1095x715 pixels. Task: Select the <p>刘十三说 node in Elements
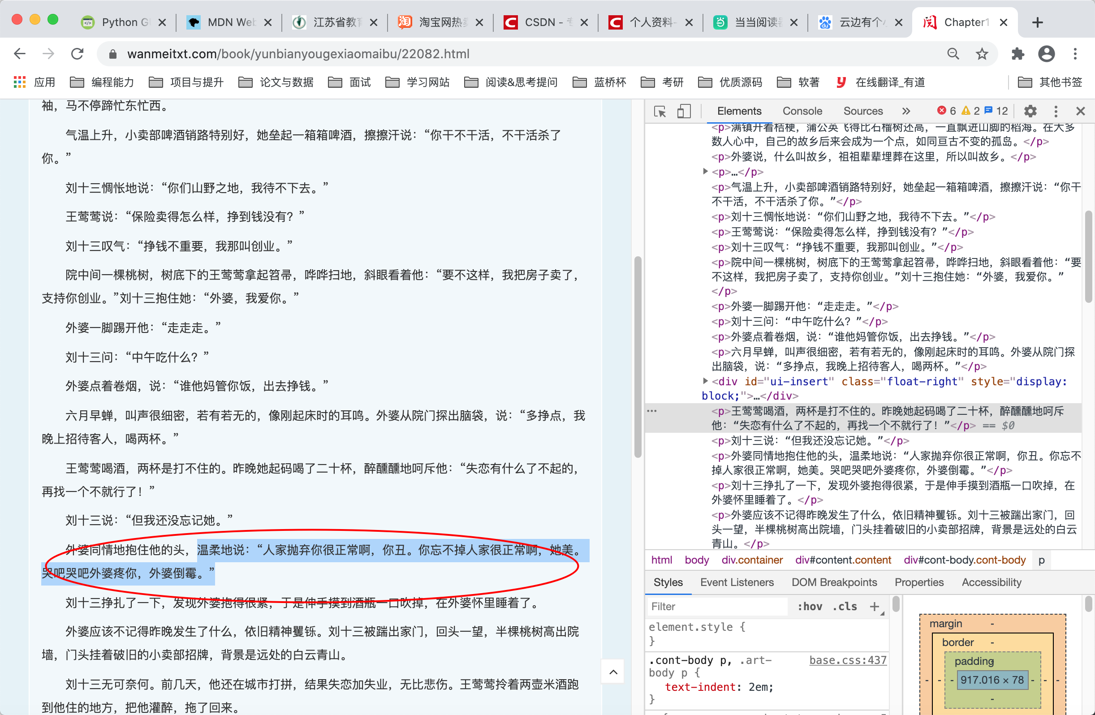click(810, 440)
